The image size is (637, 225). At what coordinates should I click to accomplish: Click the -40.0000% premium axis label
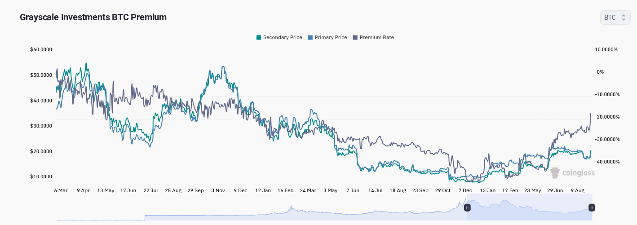[606, 162]
